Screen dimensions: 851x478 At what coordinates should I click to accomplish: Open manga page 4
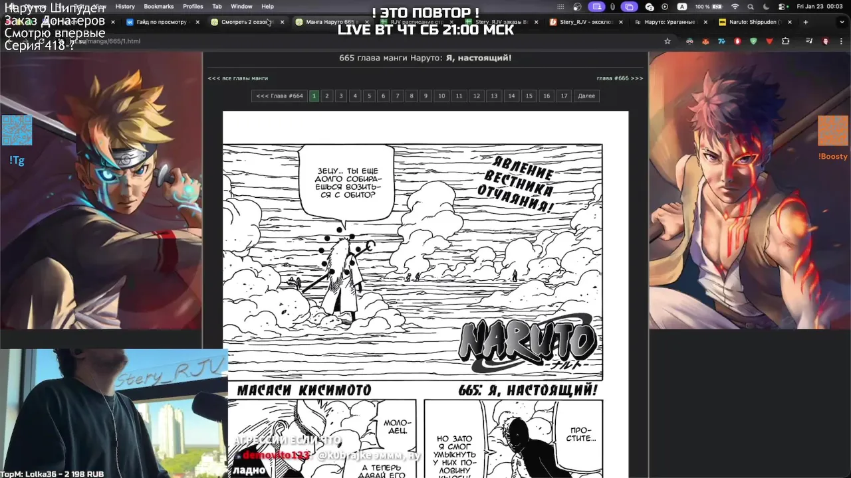pyautogui.click(x=355, y=96)
